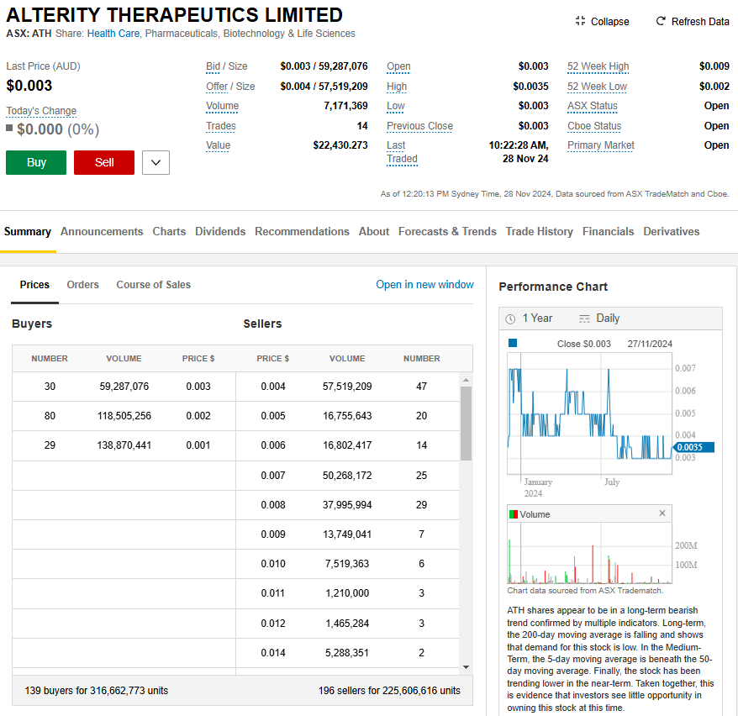
Task: Open the Derivatives tab
Action: point(671,231)
